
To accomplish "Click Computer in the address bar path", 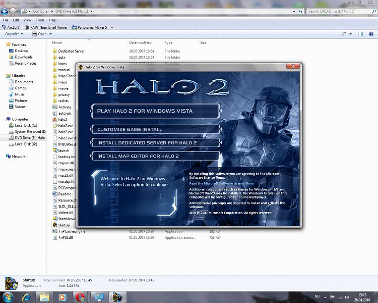I will (41, 11).
